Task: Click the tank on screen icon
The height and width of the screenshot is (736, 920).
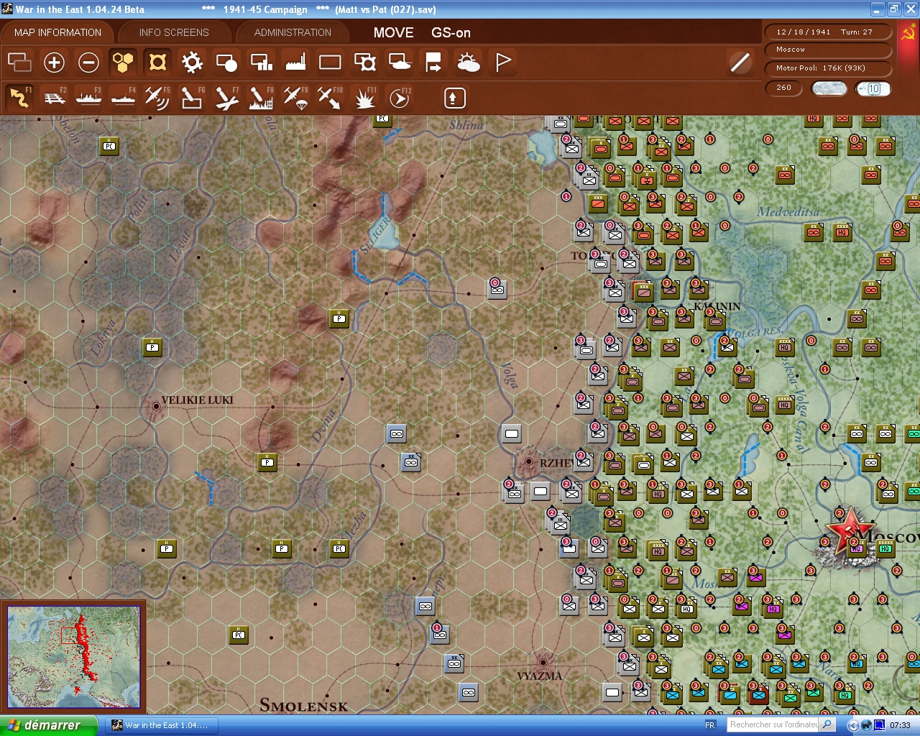Action: (399, 63)
